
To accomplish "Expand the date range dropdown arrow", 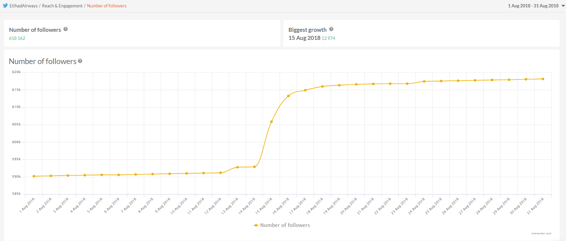I will tap(563, 6).
